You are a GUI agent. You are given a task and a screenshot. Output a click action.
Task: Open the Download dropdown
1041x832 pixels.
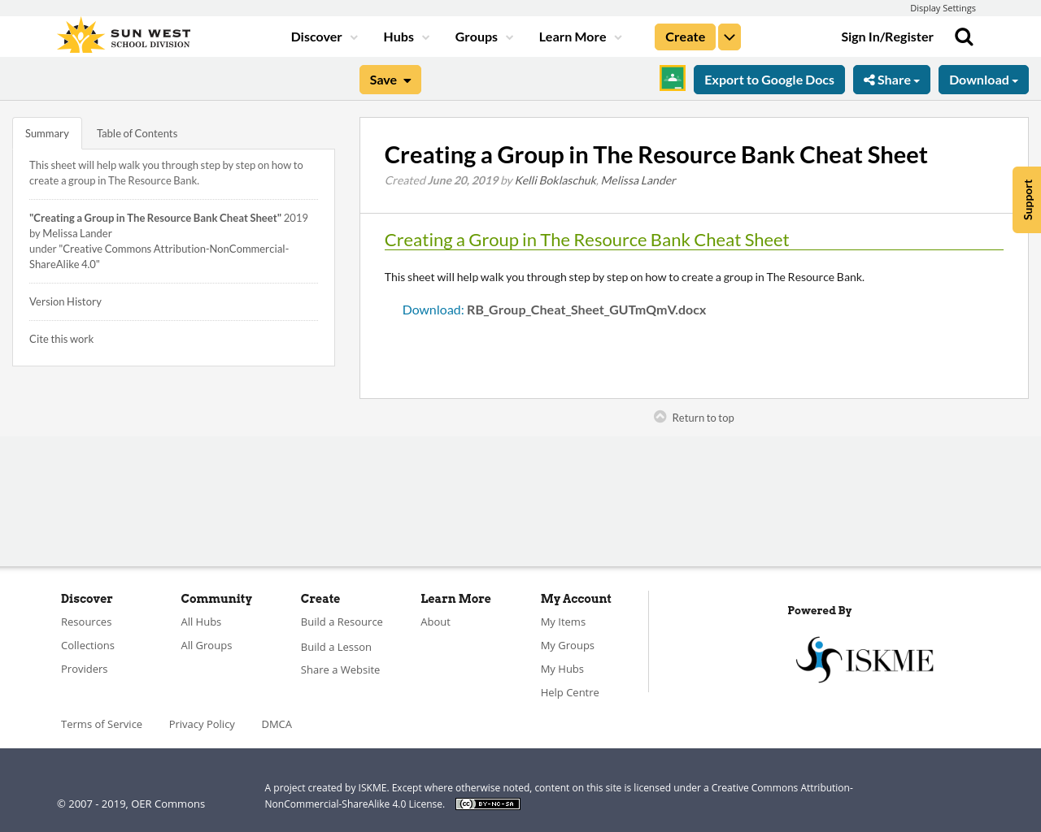[983, 78]
